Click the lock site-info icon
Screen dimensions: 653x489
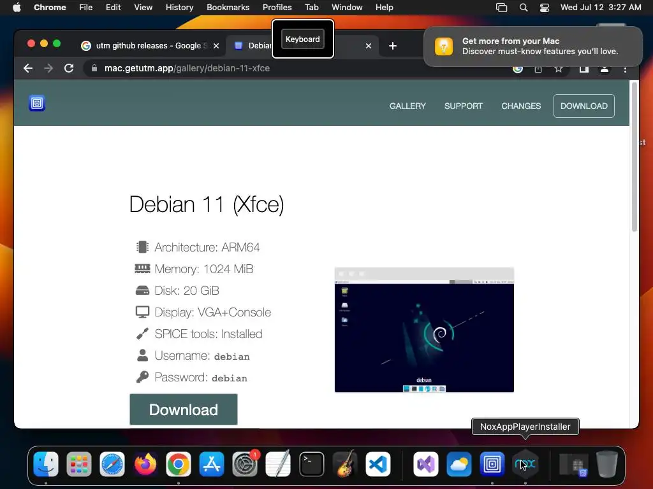point(94,68)
